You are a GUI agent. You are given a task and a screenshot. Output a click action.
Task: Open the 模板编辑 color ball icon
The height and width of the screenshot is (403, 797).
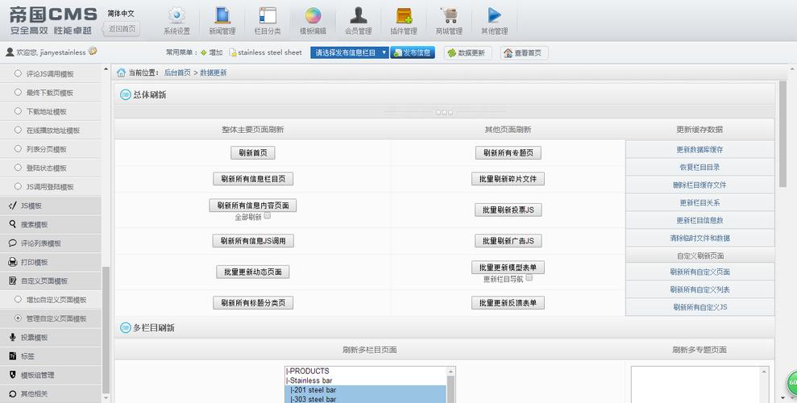coord(313,16)
